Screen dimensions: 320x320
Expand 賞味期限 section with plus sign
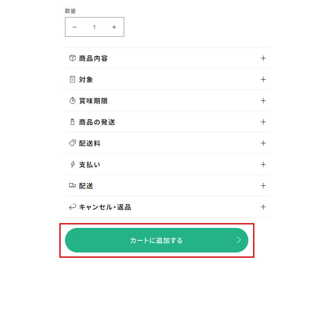263,101
